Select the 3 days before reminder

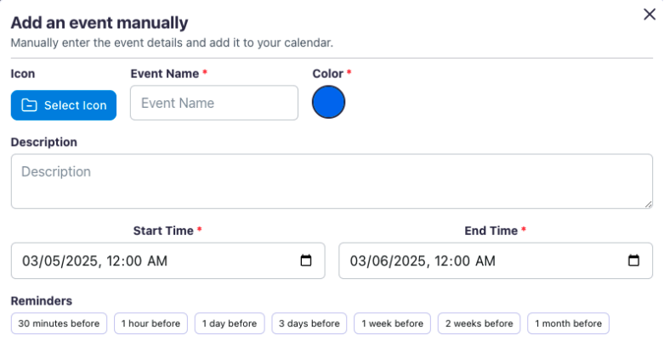pyautogui.click(x=309, y=323)
